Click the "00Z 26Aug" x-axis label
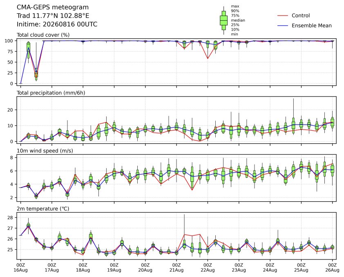344x277 pixels. tap(332, 268)
